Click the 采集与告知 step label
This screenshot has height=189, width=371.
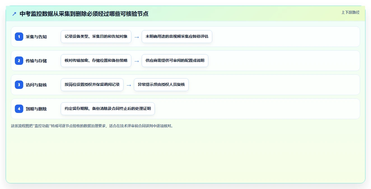(x=36, y=37)
